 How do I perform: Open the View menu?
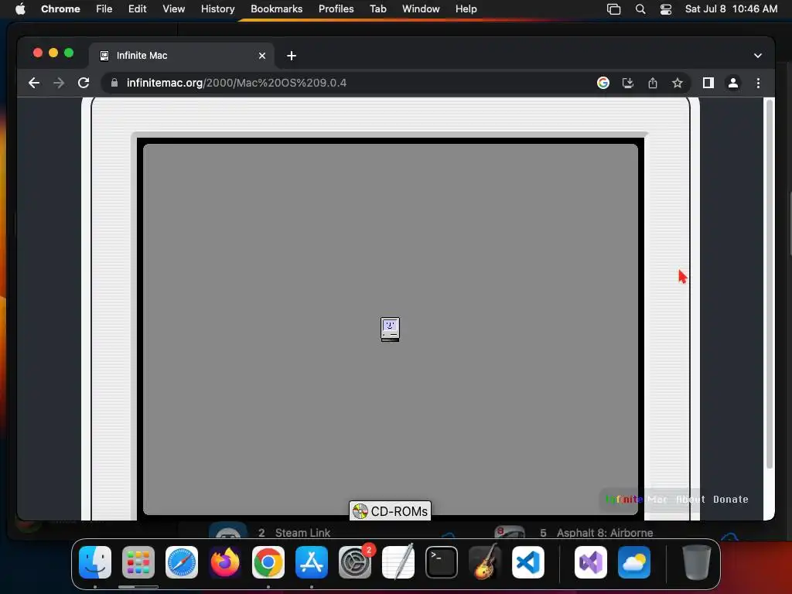coord(174,9)
